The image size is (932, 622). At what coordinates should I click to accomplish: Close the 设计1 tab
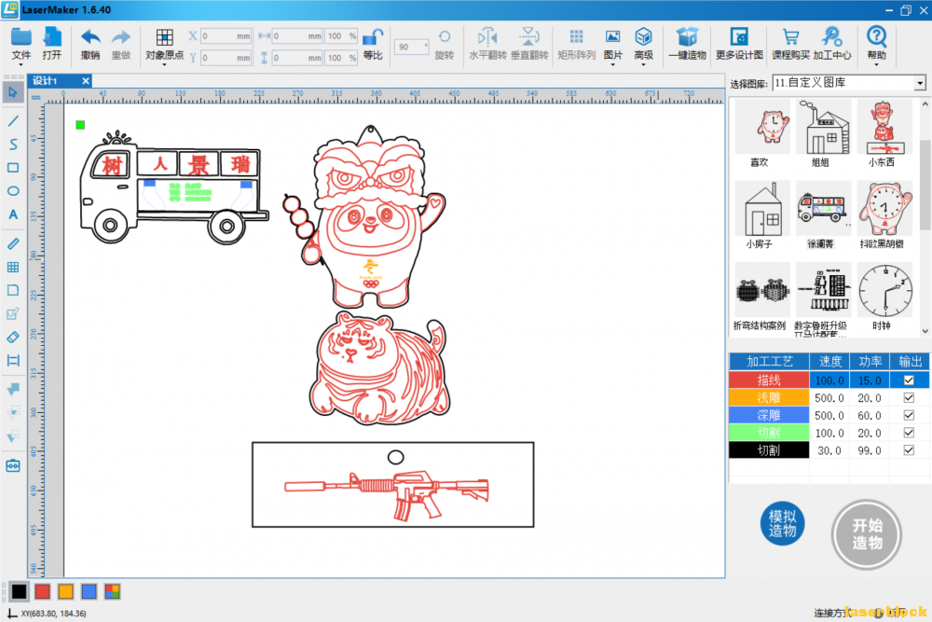(x=86, y=81)
